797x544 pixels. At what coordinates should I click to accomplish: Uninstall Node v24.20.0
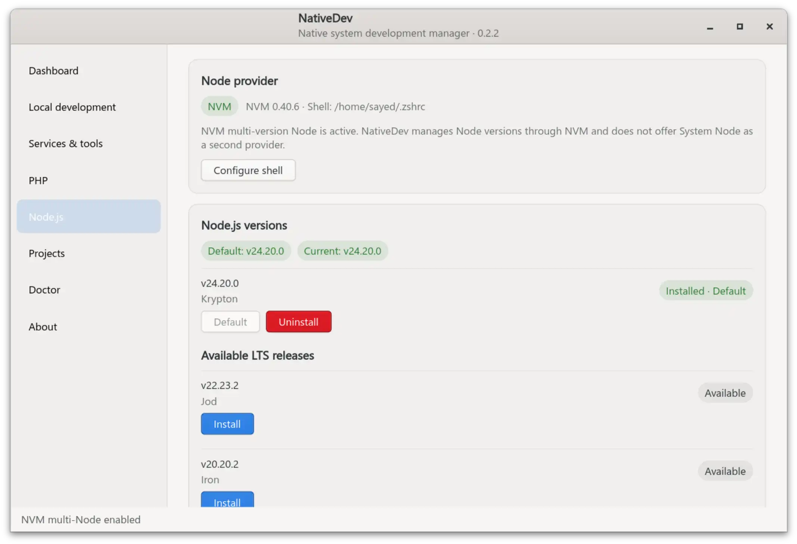[299, 322]
